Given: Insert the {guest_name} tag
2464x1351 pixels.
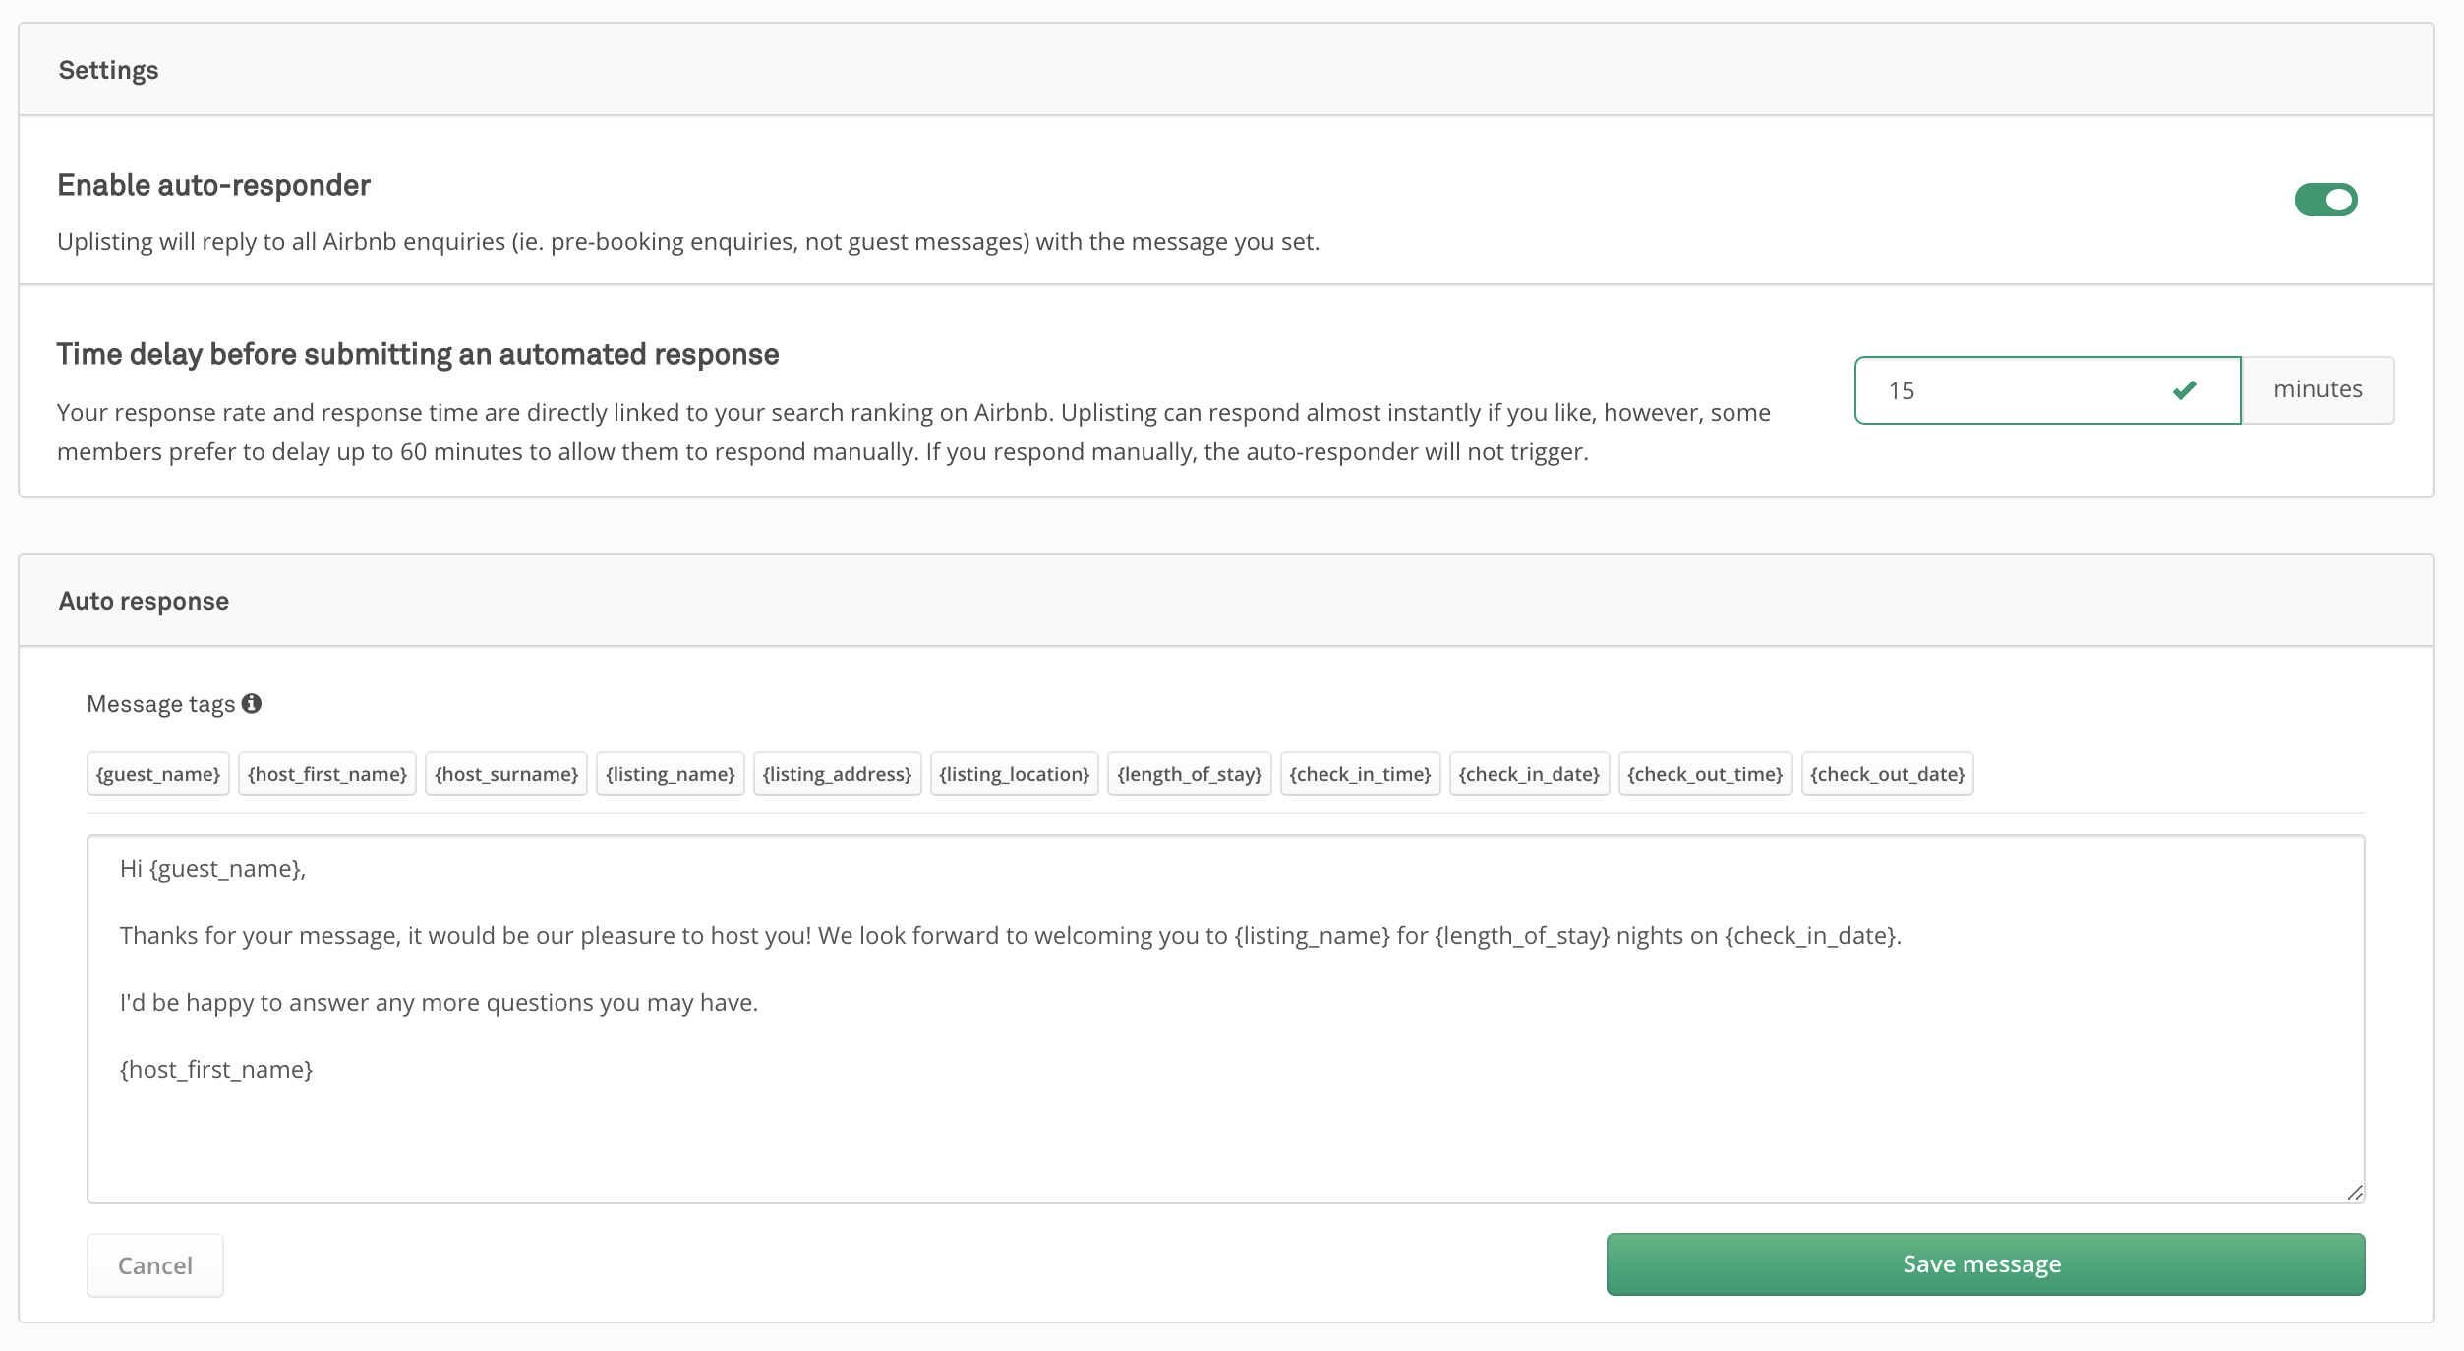Looking at the screenshot, I should click(158, 774).
